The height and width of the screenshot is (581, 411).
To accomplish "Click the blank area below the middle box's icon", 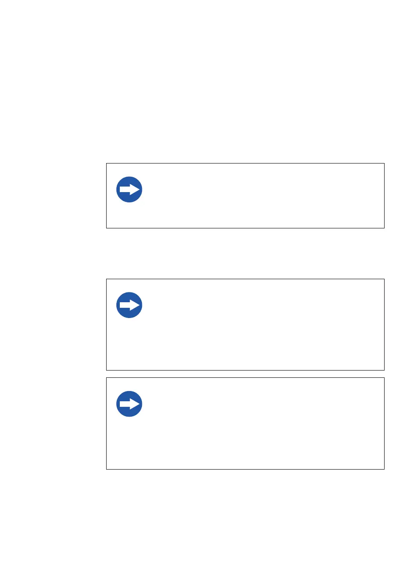I will pyautogui.click(x=129, y=344).
